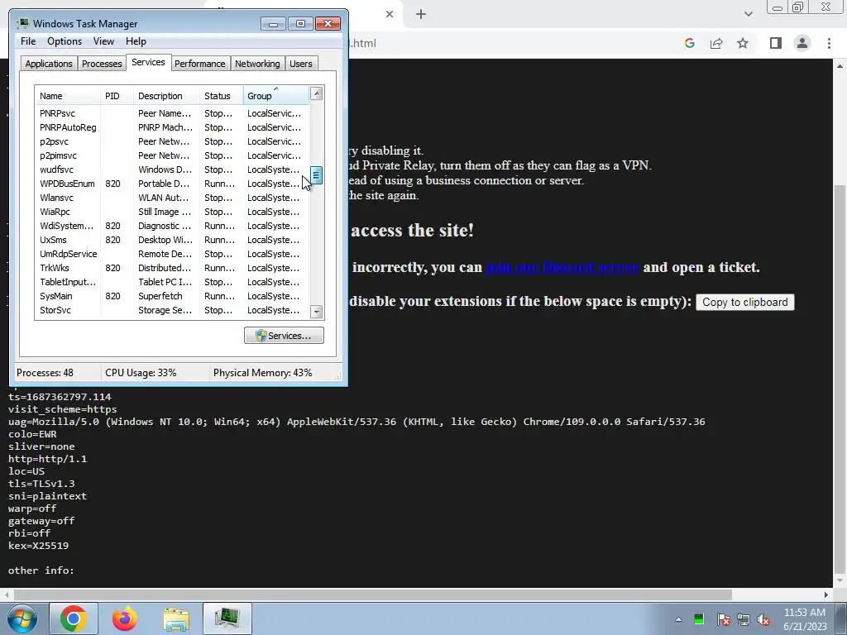Select the PNRPAutoReg service row
Viewport: 847px width, 635px height.
pos(172,127)
